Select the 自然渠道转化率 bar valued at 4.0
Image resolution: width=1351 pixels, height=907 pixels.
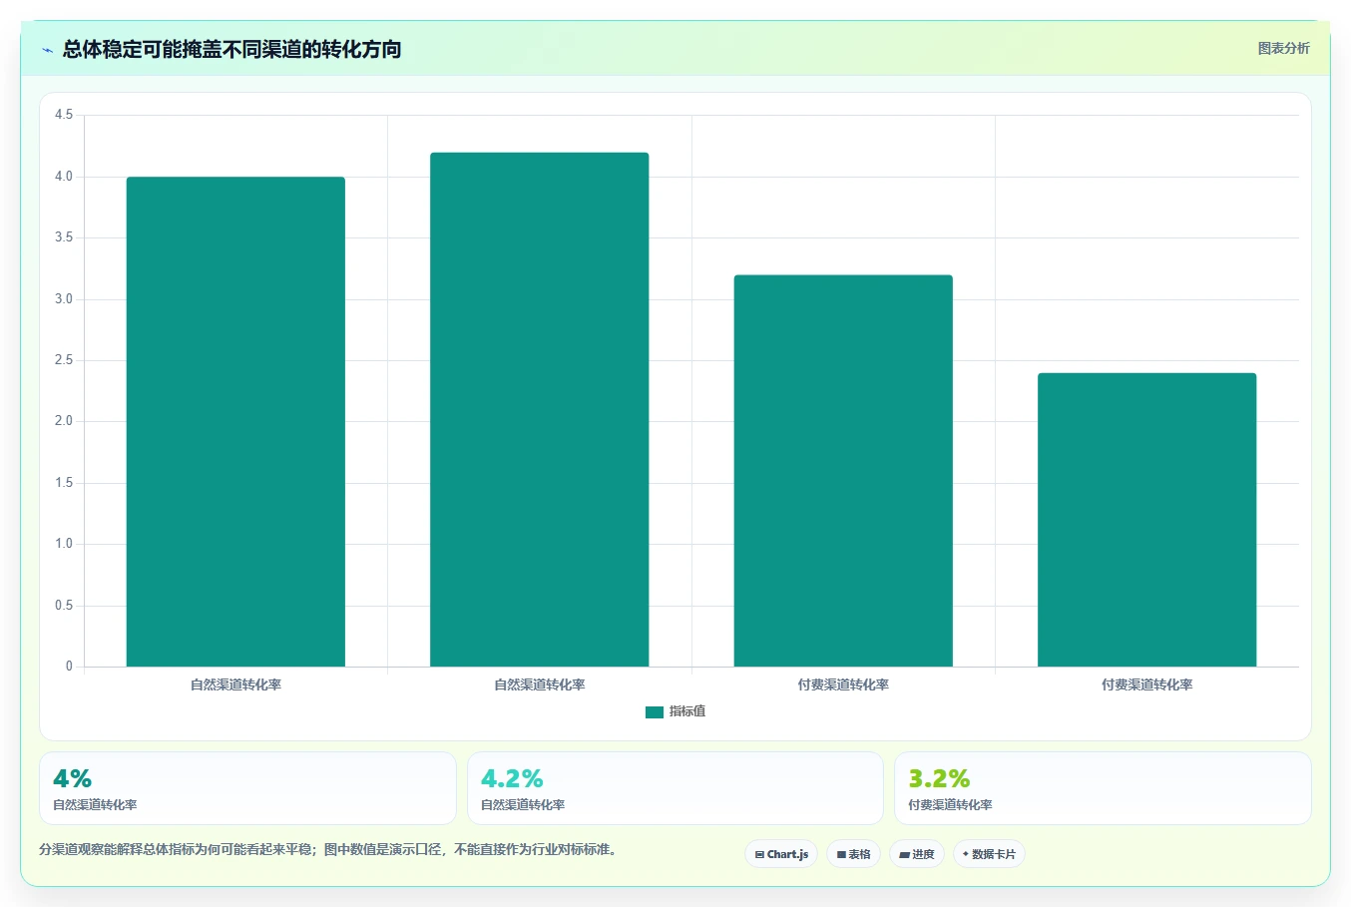(x=235, y=421)
